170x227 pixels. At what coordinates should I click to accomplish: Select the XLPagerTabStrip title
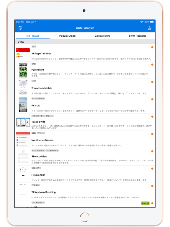point(41,53)
